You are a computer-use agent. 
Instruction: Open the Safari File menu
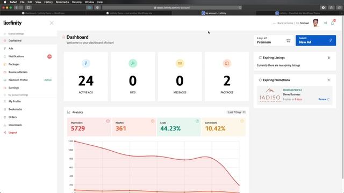[23, 2]
